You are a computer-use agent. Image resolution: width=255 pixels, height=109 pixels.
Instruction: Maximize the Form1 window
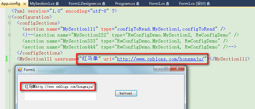[166, 69]
